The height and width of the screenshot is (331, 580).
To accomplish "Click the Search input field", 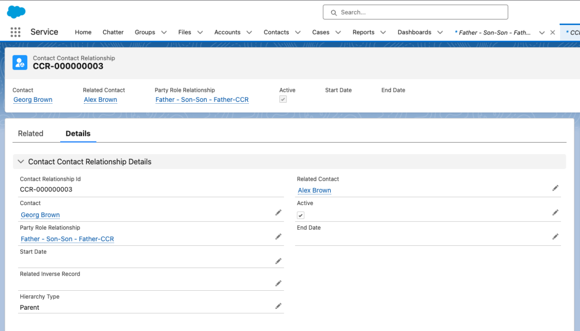I will click(x=416, y=12).
